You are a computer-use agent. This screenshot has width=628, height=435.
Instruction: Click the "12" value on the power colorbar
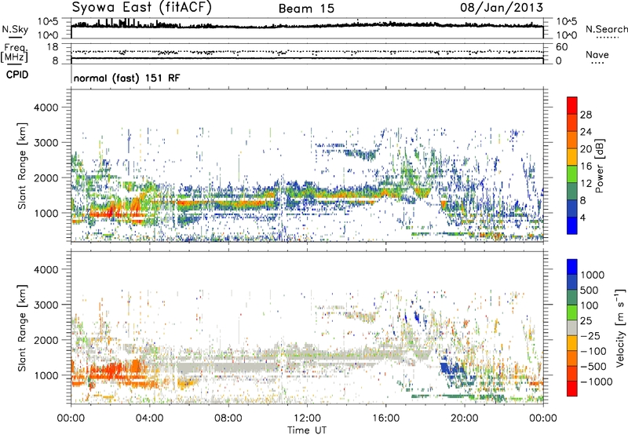click(586, 184)
